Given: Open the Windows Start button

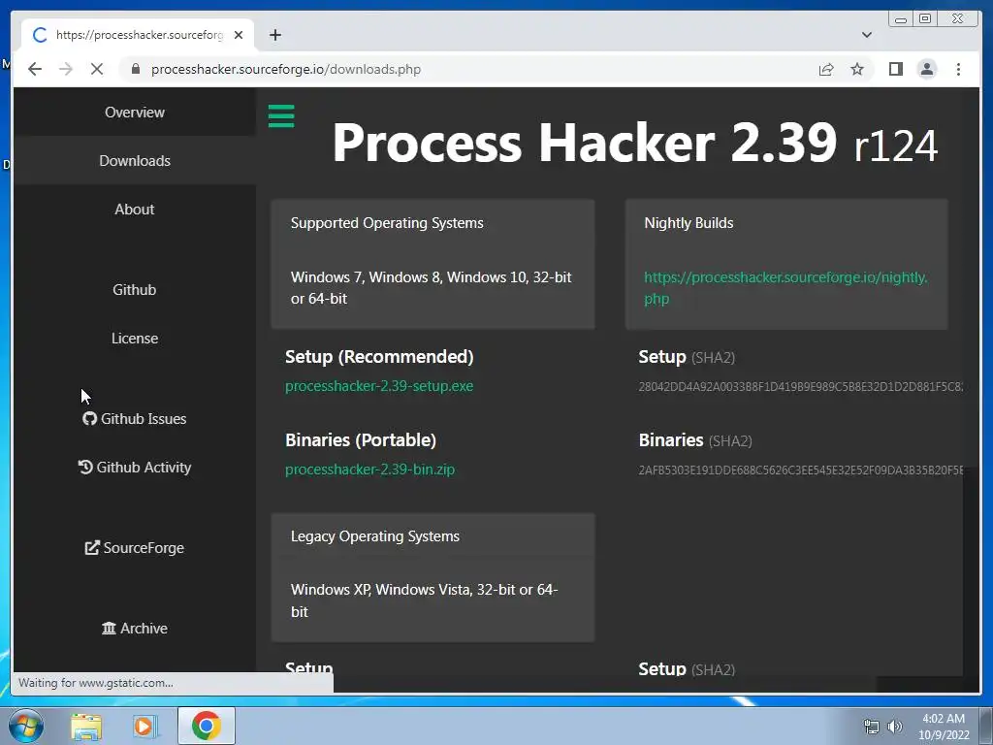Looking at the screenshot, I should pyautogui.click(x=25, y=726).
